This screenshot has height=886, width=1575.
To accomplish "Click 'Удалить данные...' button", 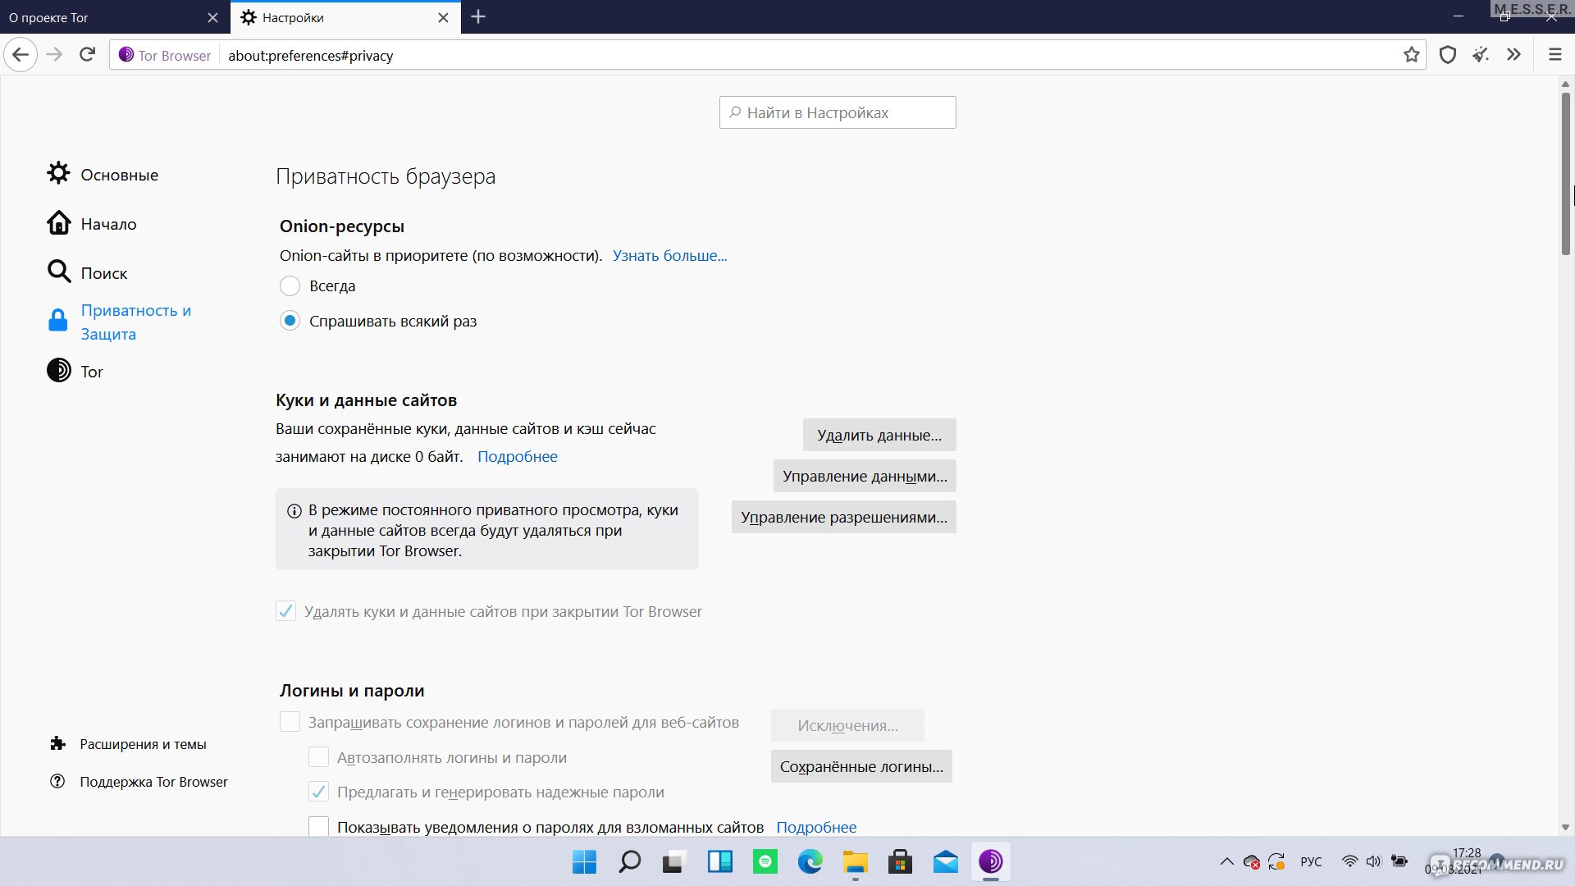I will (879, 434).
